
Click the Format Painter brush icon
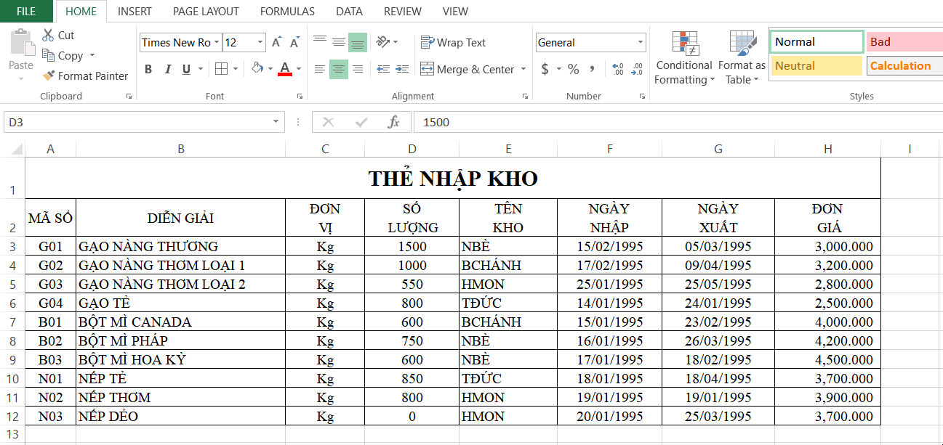[x=49, y=75]
